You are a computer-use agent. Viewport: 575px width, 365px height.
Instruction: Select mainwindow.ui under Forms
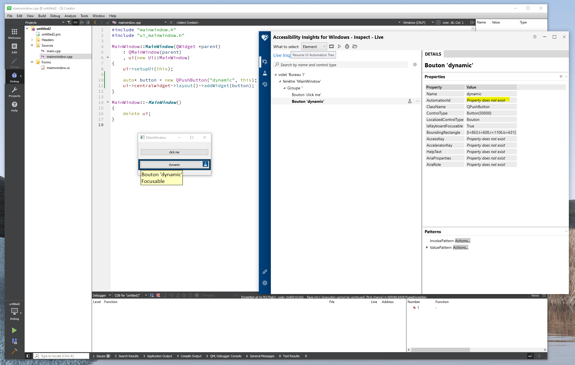click(58, 68)
